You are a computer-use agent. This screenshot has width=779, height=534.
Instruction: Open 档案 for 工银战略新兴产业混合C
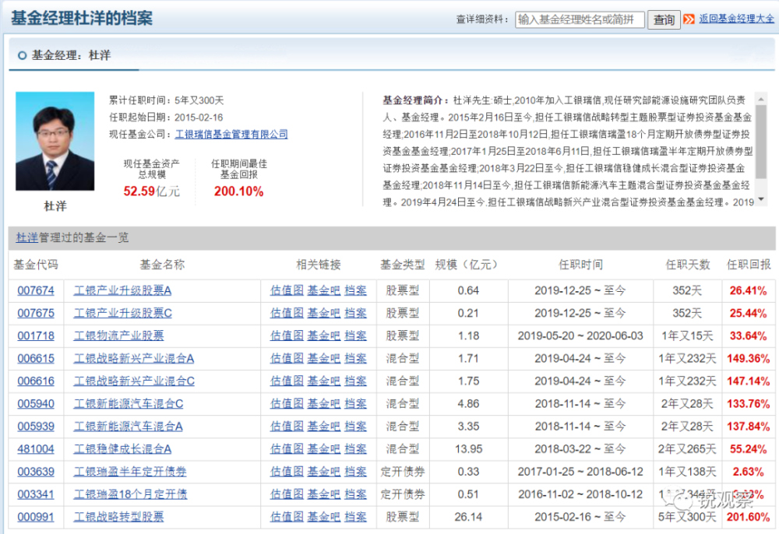355,381
